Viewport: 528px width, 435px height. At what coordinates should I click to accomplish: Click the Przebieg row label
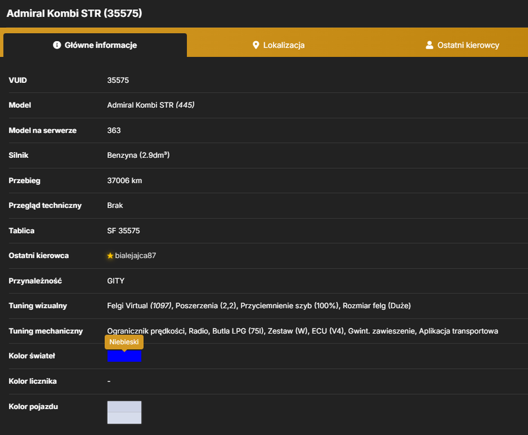tap(24, 180)
